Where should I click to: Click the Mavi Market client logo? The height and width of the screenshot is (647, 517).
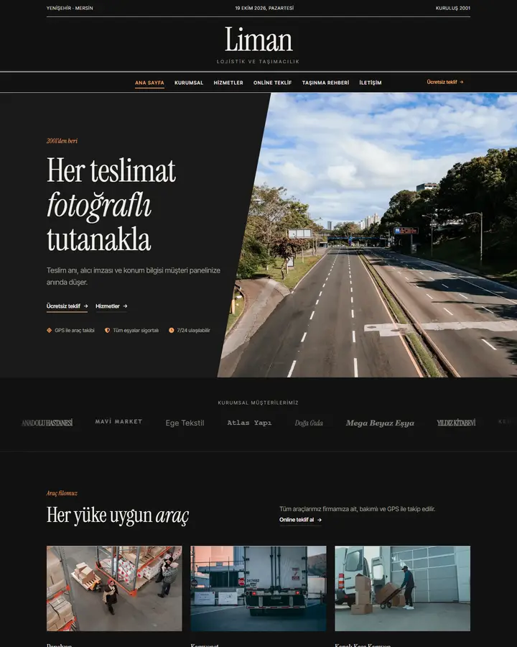click(x=118, y=421)
